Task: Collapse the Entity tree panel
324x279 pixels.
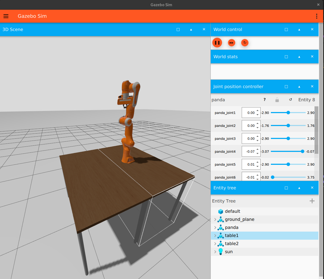Action: (x=299, y=188)
